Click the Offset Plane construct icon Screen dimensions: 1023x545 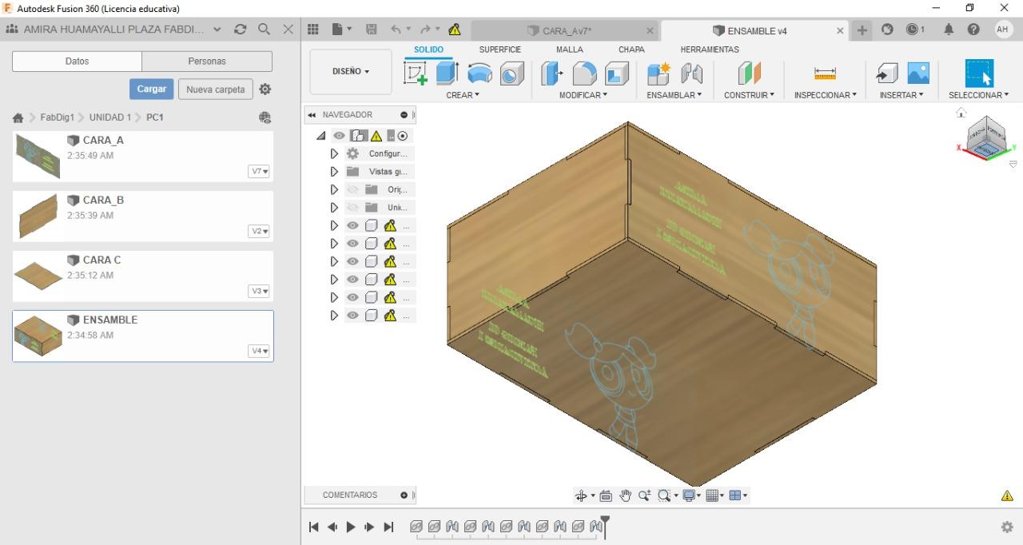click(x=749, y=74)
